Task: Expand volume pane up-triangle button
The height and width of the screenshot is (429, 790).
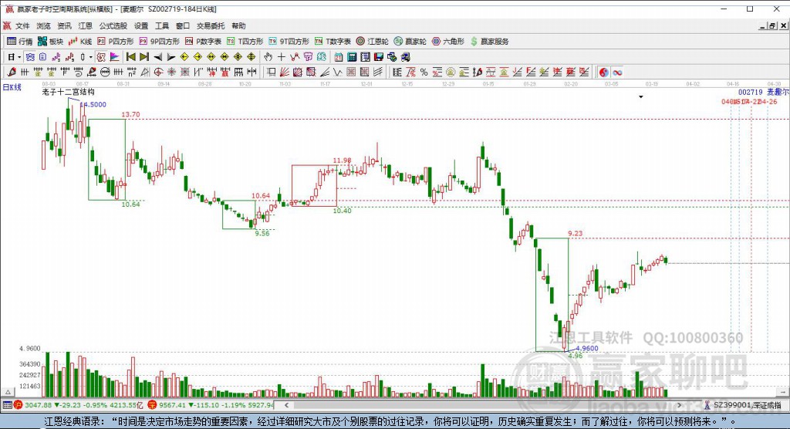Action: 8,392
